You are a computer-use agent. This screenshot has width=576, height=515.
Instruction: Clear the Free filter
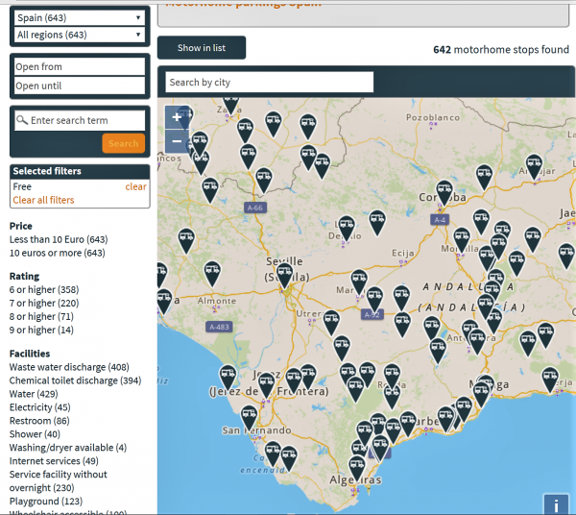(x=135, y=187)
